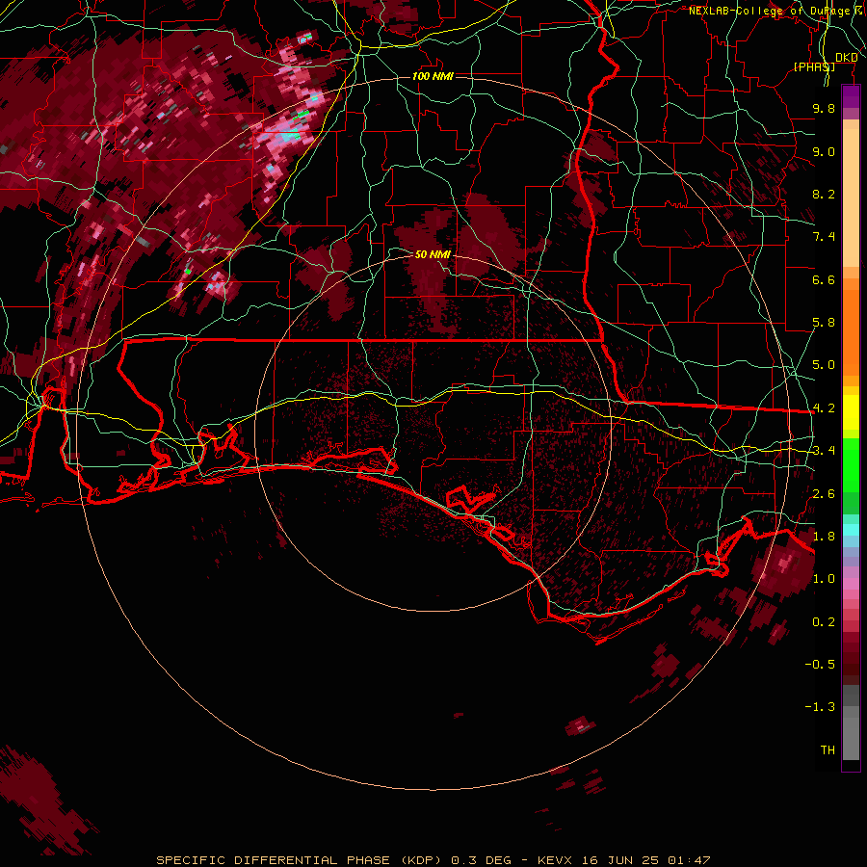Click the 50 NMI range ring label
This screenshot has height=867, width=867.
433,254
